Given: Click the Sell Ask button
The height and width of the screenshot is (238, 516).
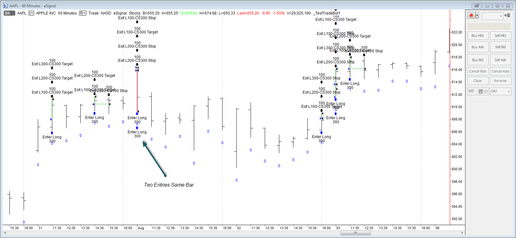Looking at the screenshot, I should pos(500,60).
